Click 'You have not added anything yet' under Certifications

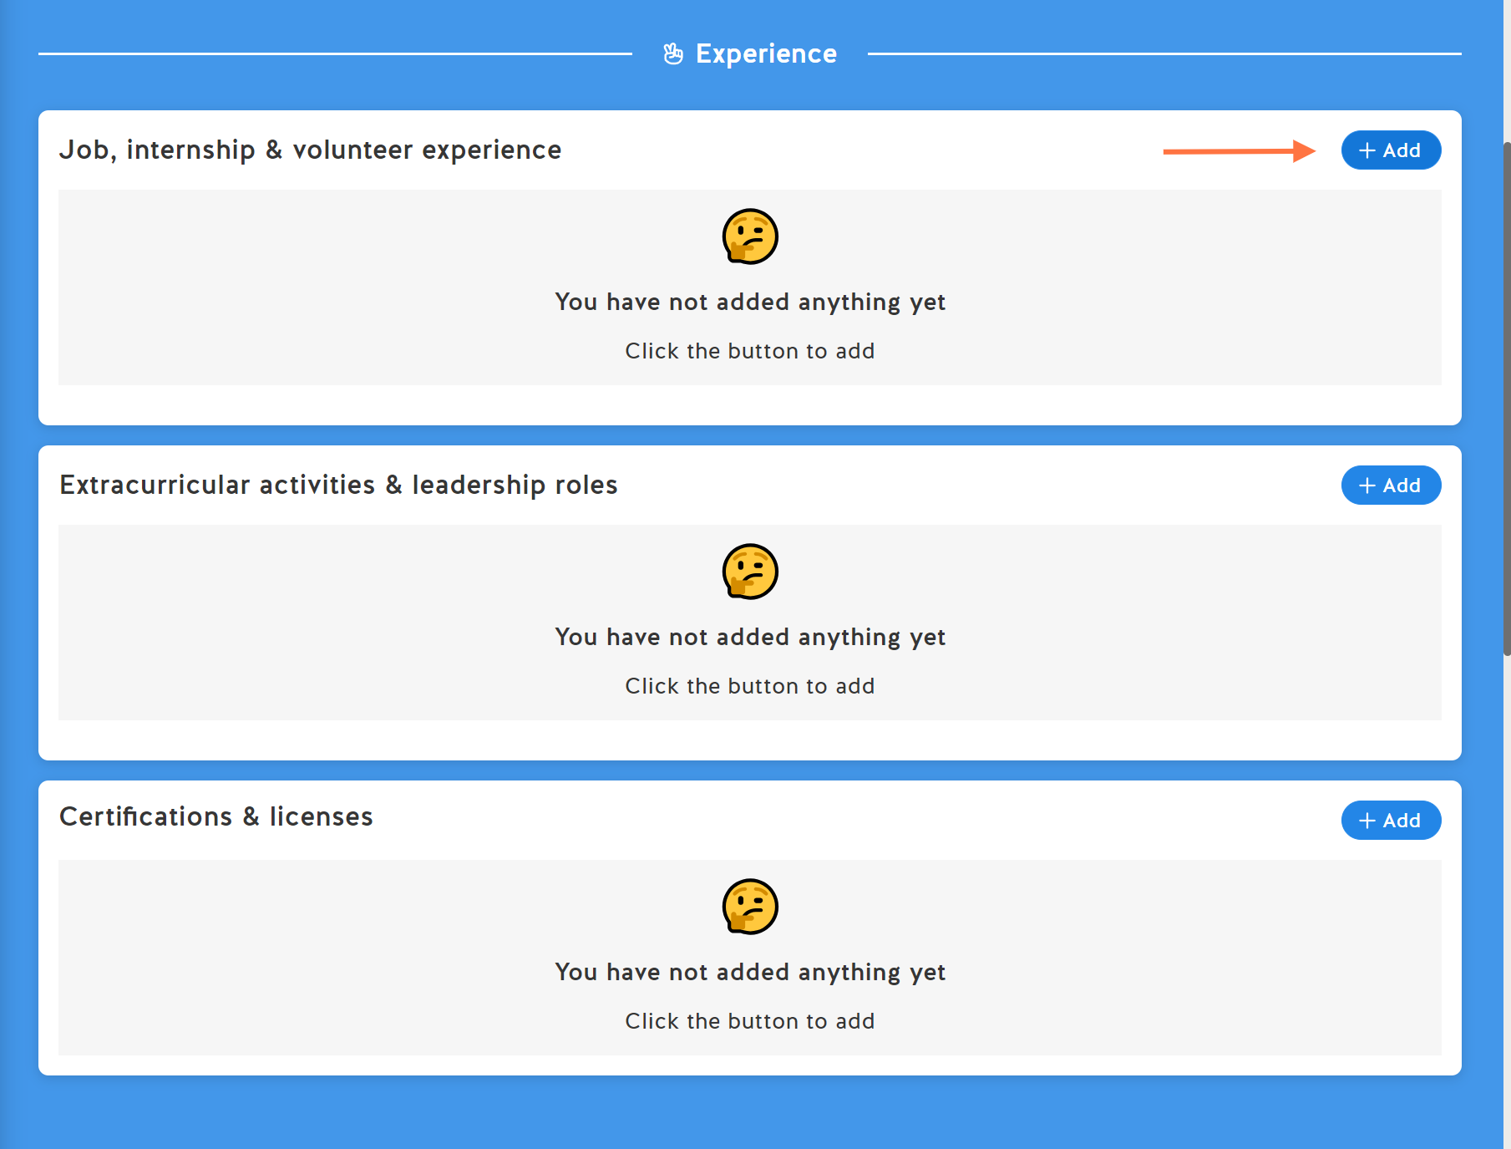tap(750, 972)
